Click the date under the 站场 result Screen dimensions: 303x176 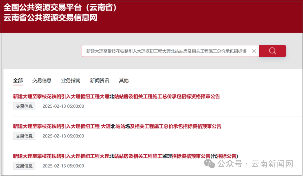click(x=63, y=136)
